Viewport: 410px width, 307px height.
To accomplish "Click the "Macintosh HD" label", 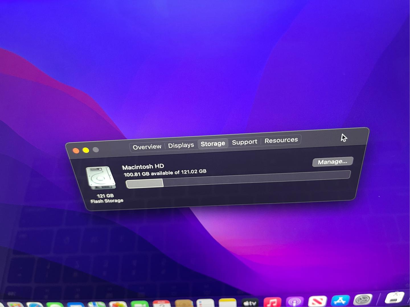I will coord(143,167).
